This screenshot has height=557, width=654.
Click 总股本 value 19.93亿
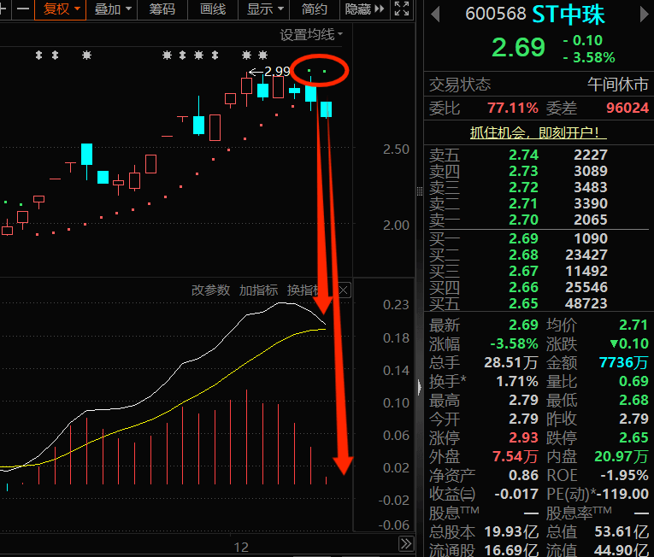point(511,532)
